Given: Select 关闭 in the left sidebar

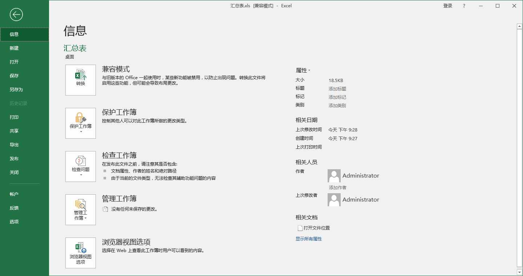Looking at the screenshot, I should coord(24,172).
